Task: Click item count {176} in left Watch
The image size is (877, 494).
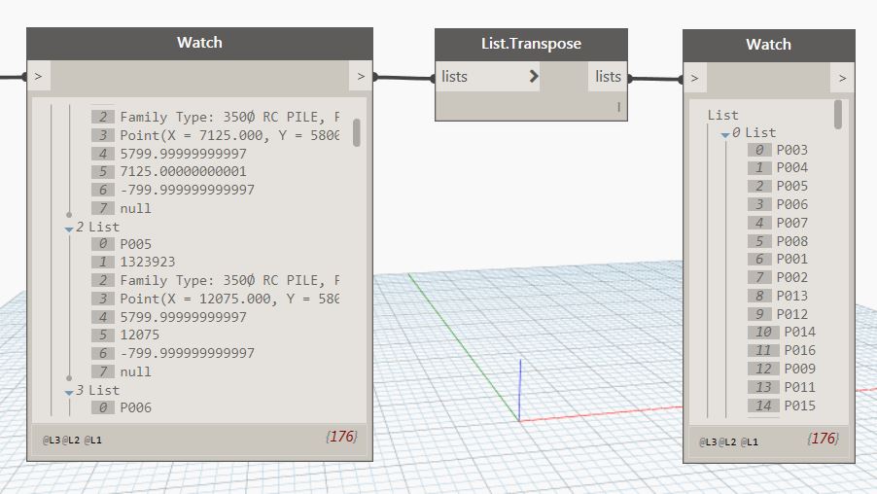Action: coord(341,437)
